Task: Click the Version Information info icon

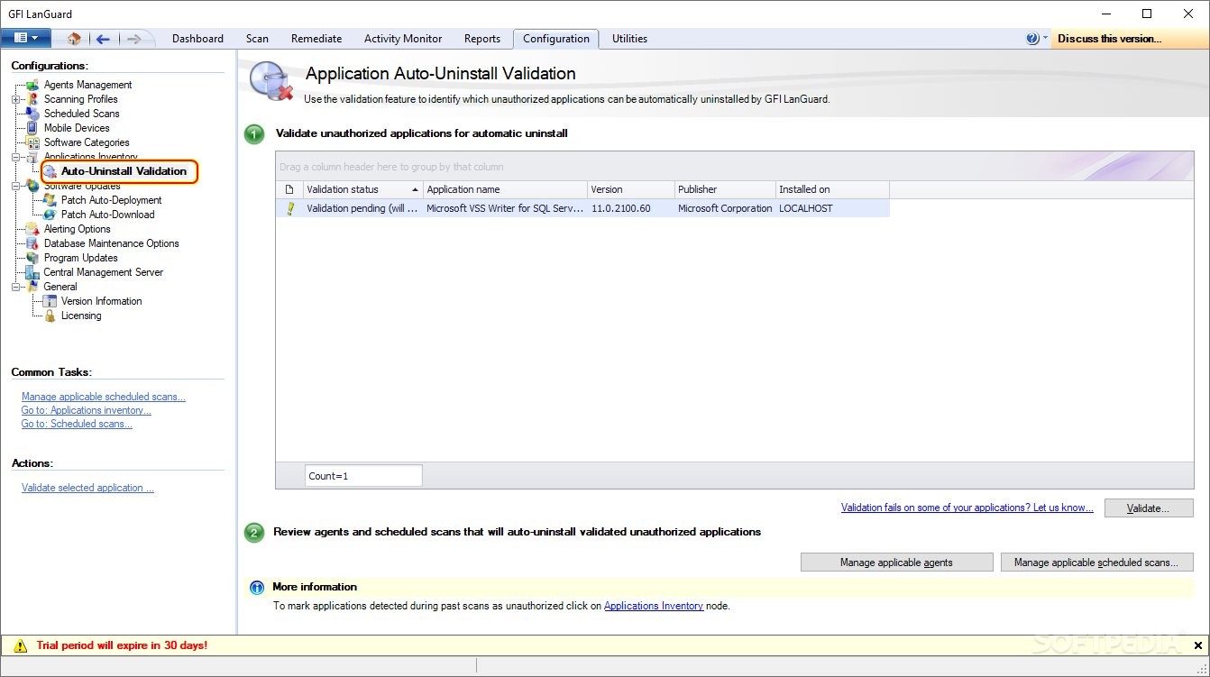Action: [x=50, y=301]
